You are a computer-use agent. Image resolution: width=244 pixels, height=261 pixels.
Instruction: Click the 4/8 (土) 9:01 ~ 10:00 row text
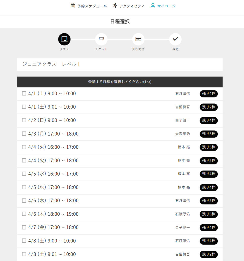[52, 254]
